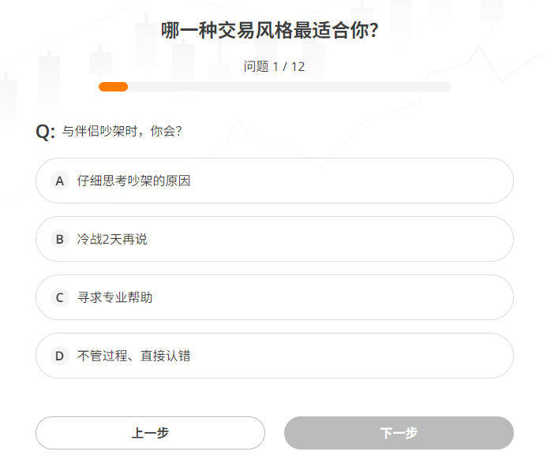Click the orange filled progress segment
Image resolution: width=547 pixels, height=470 pixels.
coord(113,87)
